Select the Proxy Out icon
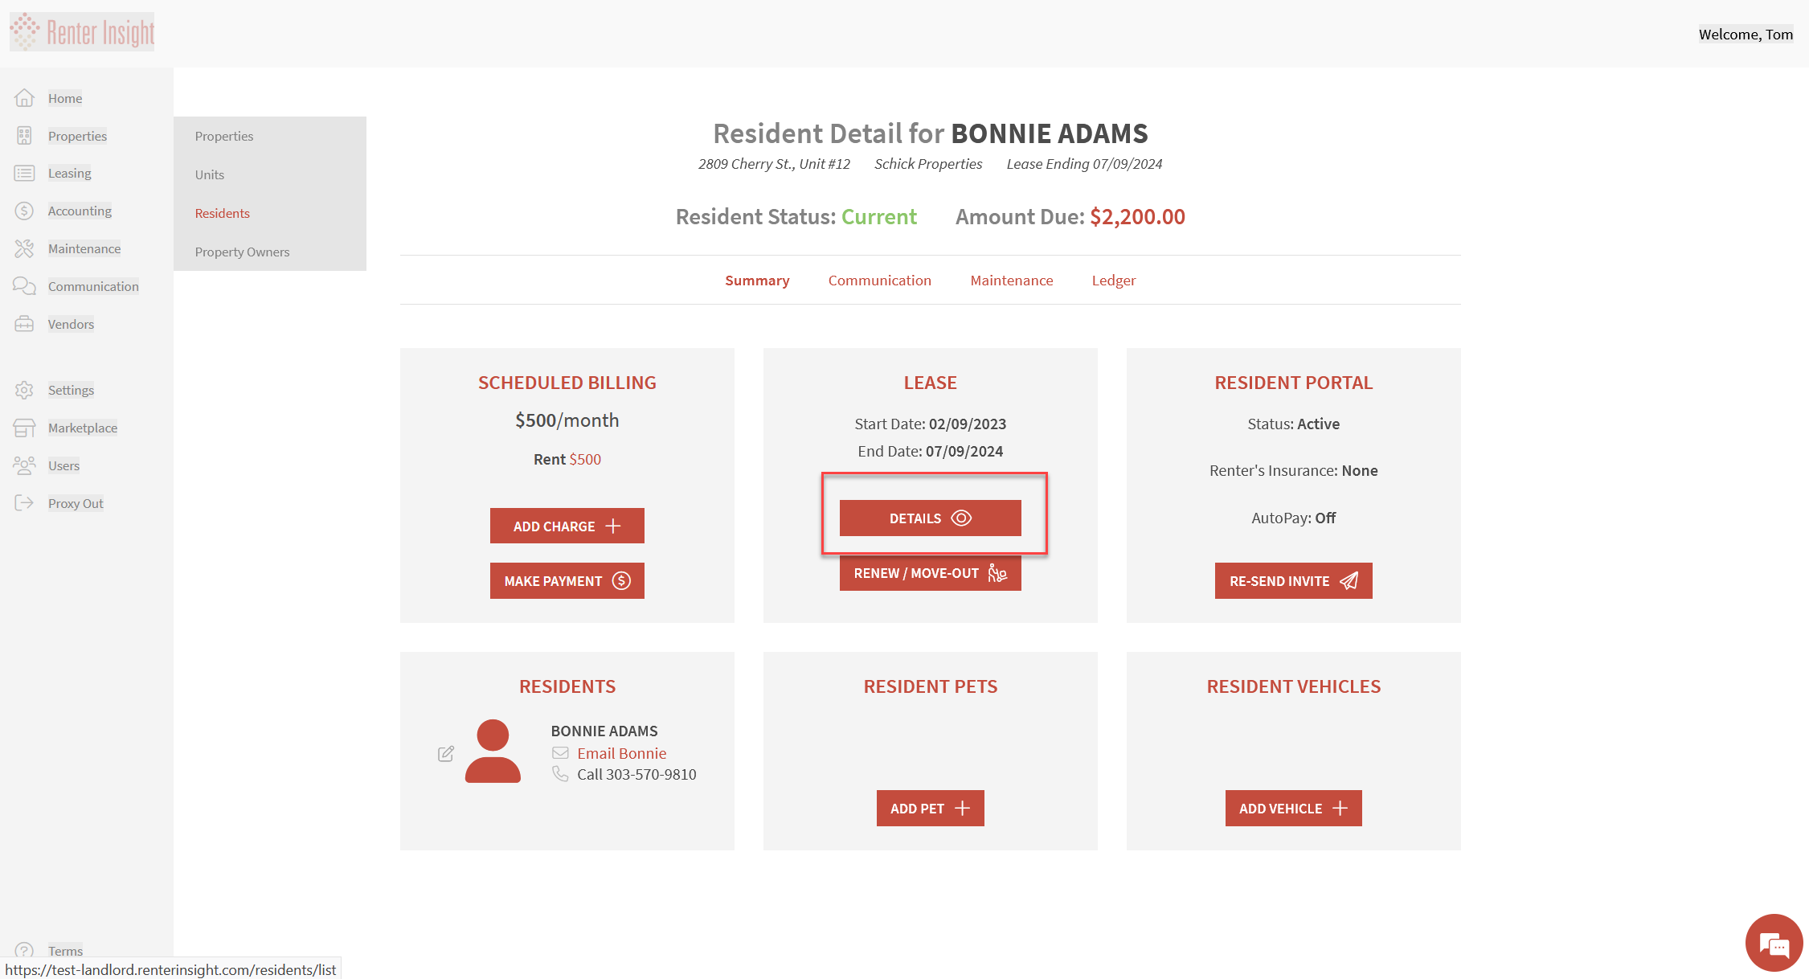 (x=24, y=503)
